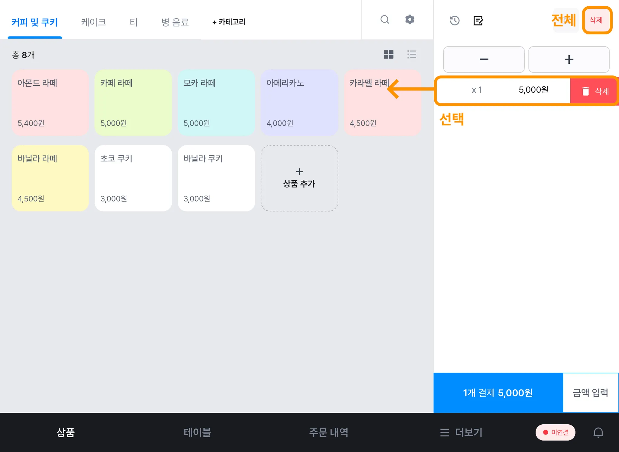Image resolution: width=619 pixels, height=452 pixels.
Task: Select the yellow 바닐라 라떼 tile
Action: pos(50,178)
